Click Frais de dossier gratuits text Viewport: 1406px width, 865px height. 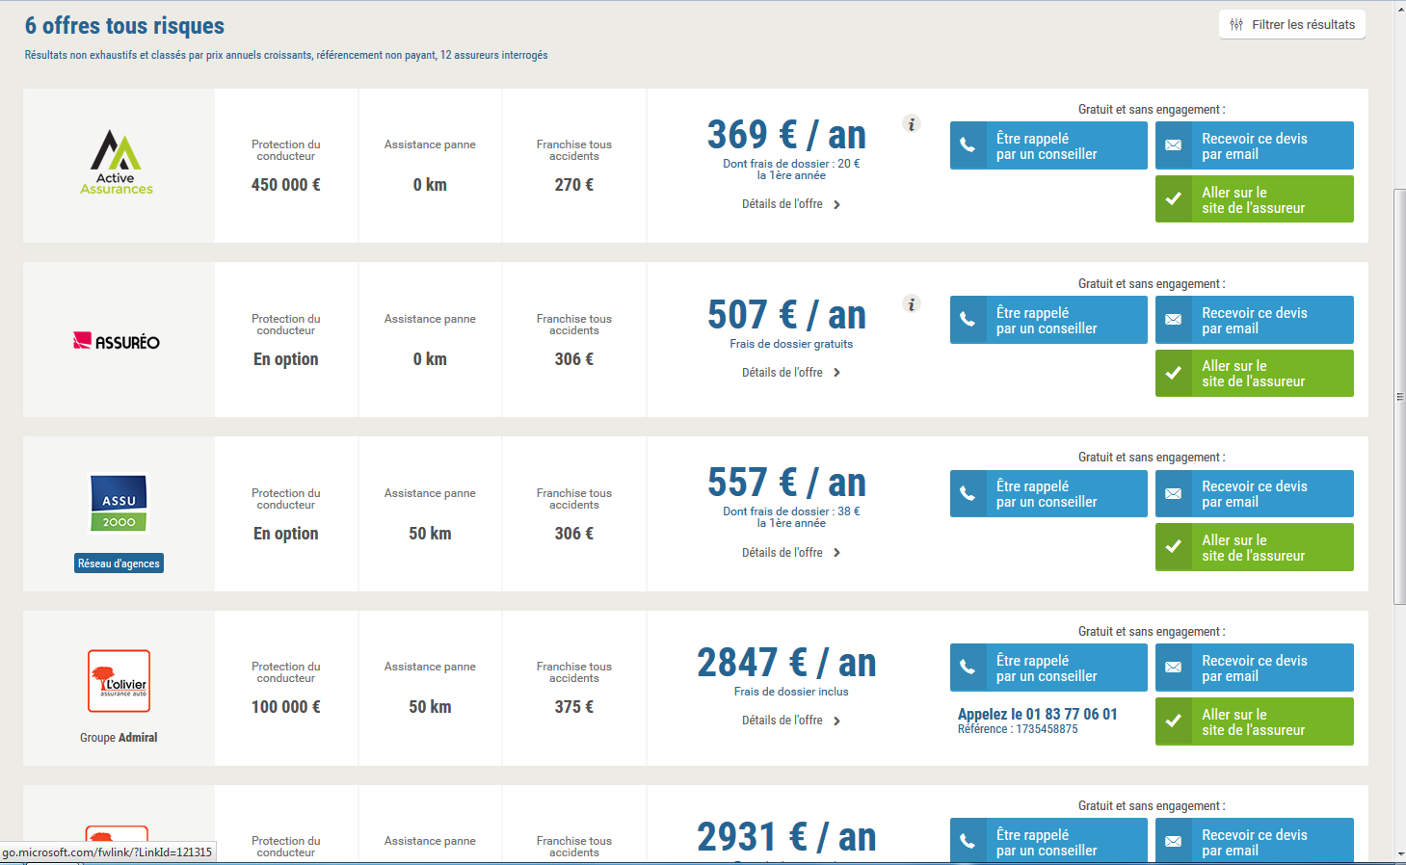pyautogui.click(x=791, y=344)
